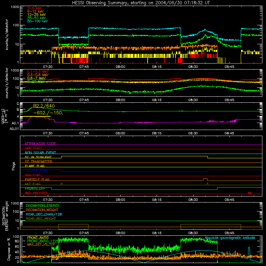The image size is (266, 266).
Task: Click the green 25-50 keV legend entry
Action: click(36, 18)
